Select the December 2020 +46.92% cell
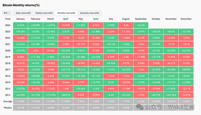This screenshot has width=201, height=115. (186, 50)
